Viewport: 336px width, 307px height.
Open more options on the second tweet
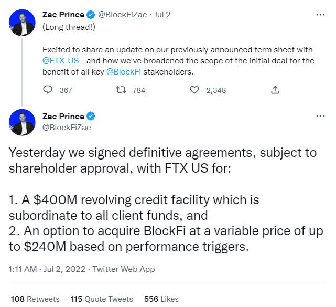click(x=320, y=116)
